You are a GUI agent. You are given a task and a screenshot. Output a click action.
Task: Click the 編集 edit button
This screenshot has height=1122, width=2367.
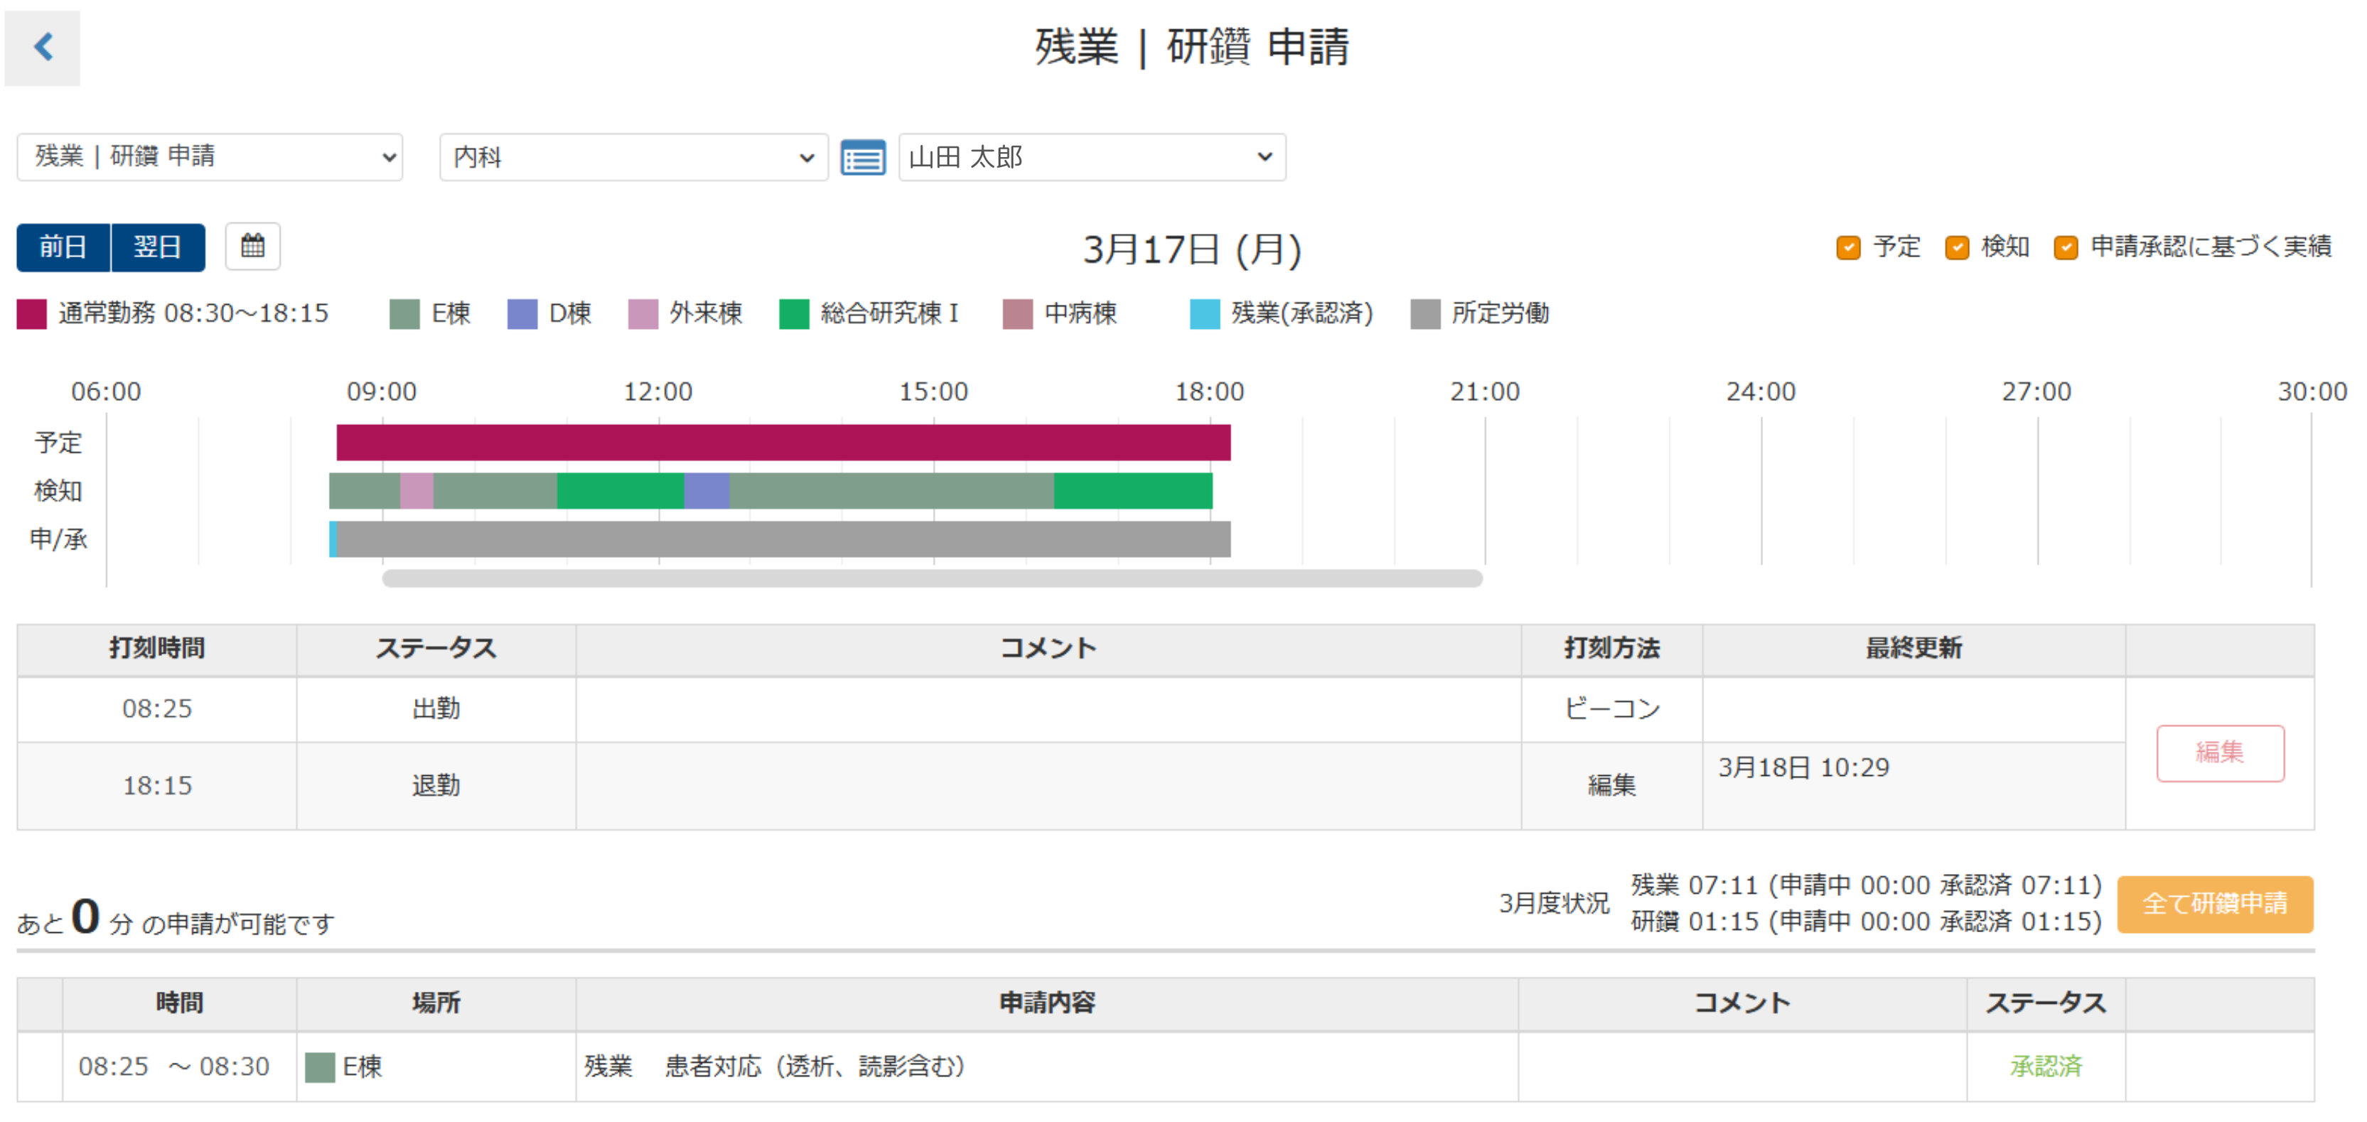(2219, 753)
